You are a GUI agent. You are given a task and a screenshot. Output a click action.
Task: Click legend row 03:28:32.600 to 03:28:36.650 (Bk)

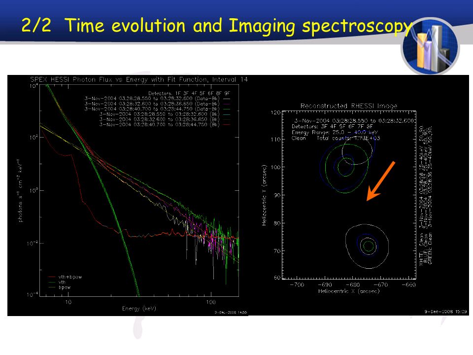click(x=165, y=119)
